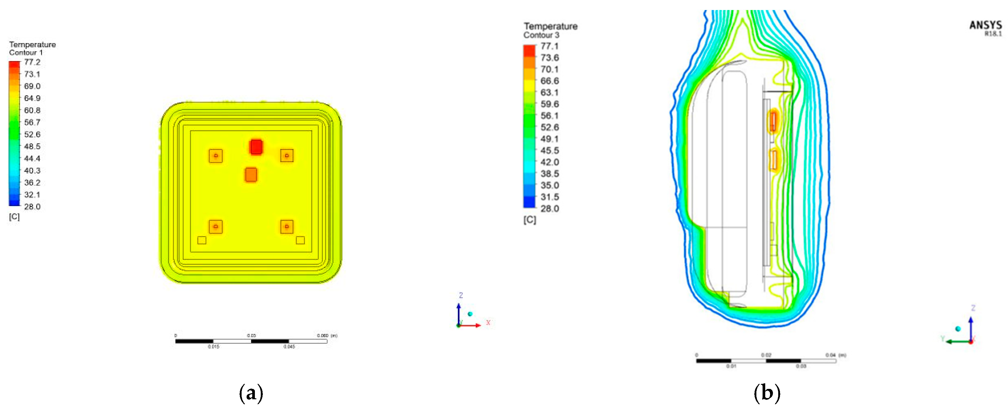The image size is (1008, 409).
Task: Click the (a) subfigure caption
Action: [x=251, y=392]
